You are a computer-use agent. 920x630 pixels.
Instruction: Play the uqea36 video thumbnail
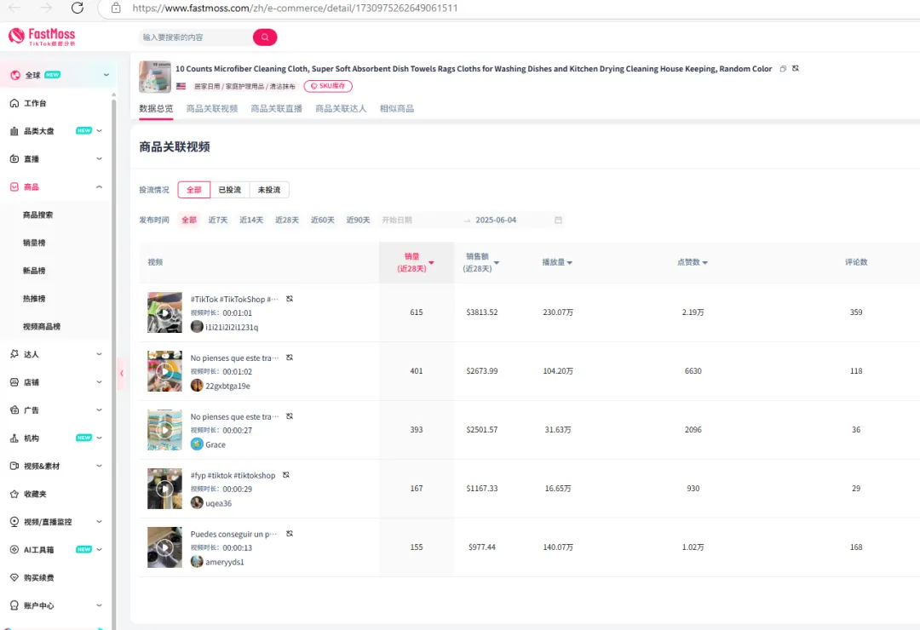(165, 489)
